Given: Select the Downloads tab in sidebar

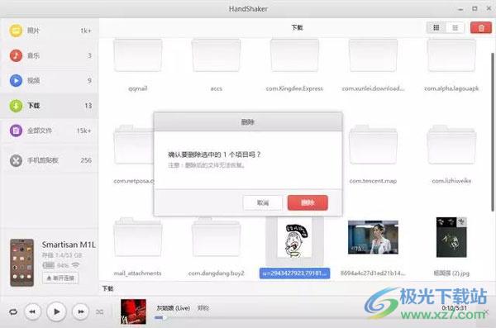Looking at the screenshot, I should pyautogui.click(x=50, y=106).
